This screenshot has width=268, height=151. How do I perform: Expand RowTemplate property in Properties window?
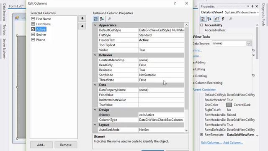[202, 135]
